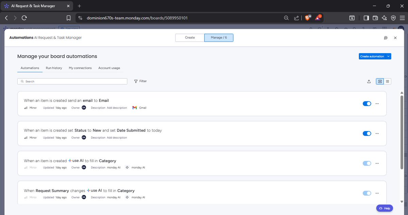This screenshot has width=408, height=215.
Task: Click scroll up arrow of automations list
Action: click(x=402, y=93)
